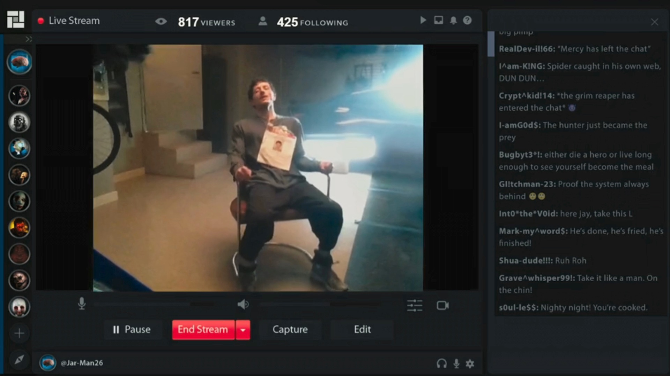The width and height of the screenshot is (670, 376).
Task: Open the End Stream dropdown arrow
Action: pyautogui.click(x=243, y=330)
